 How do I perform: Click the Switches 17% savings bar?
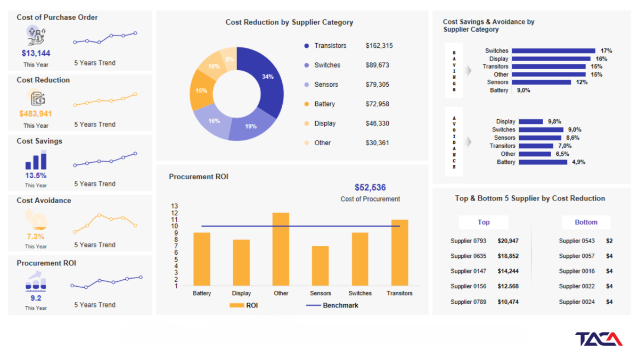553,51
